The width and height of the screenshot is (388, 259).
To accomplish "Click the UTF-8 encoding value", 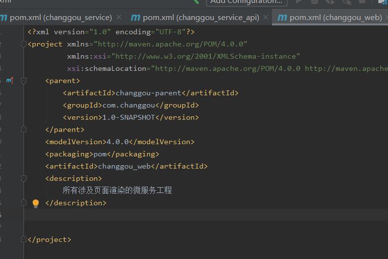I will pyautogui.click(x=170, y=32).
